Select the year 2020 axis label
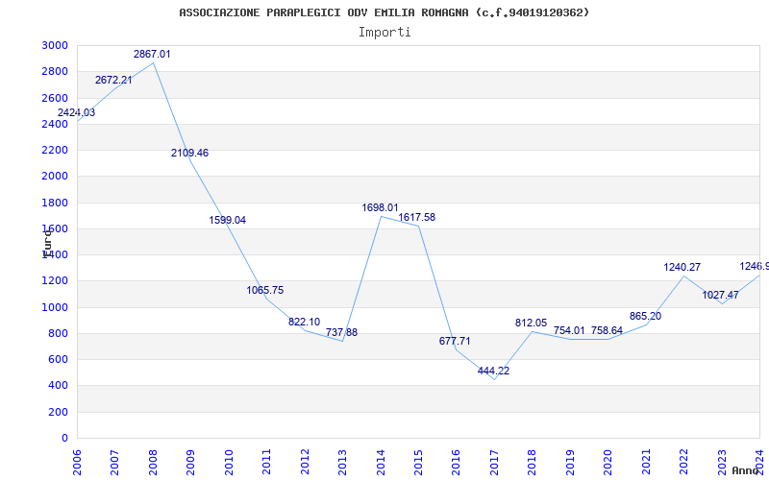This screenshot has height=480, width=769. 608,463
